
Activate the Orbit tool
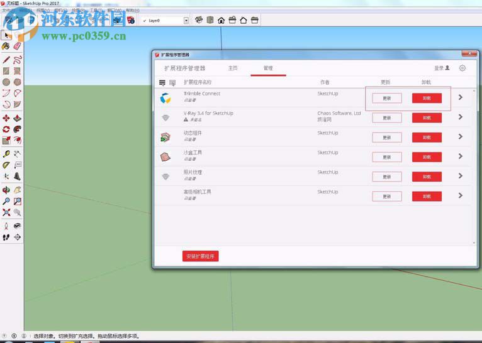click(6, 190)
